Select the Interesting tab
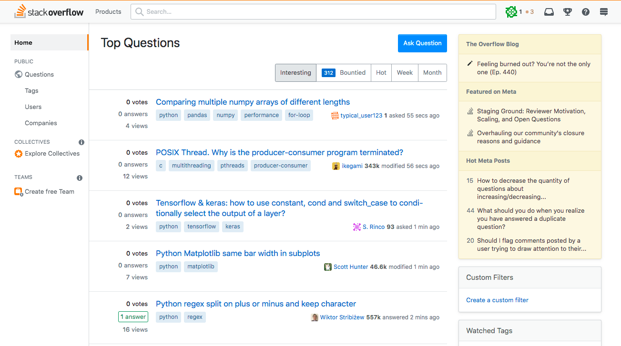Image resolution: width=621 pixels, height=346 pixels. click(x=295, y=73)
